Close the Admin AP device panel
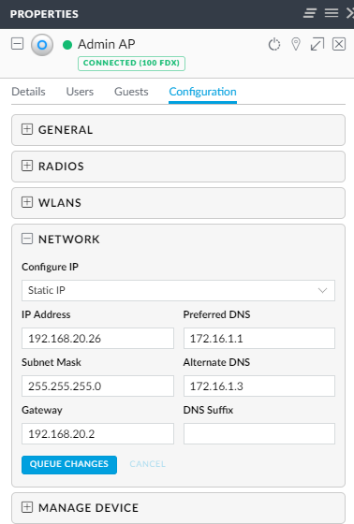354x524 pixels. 339,44
